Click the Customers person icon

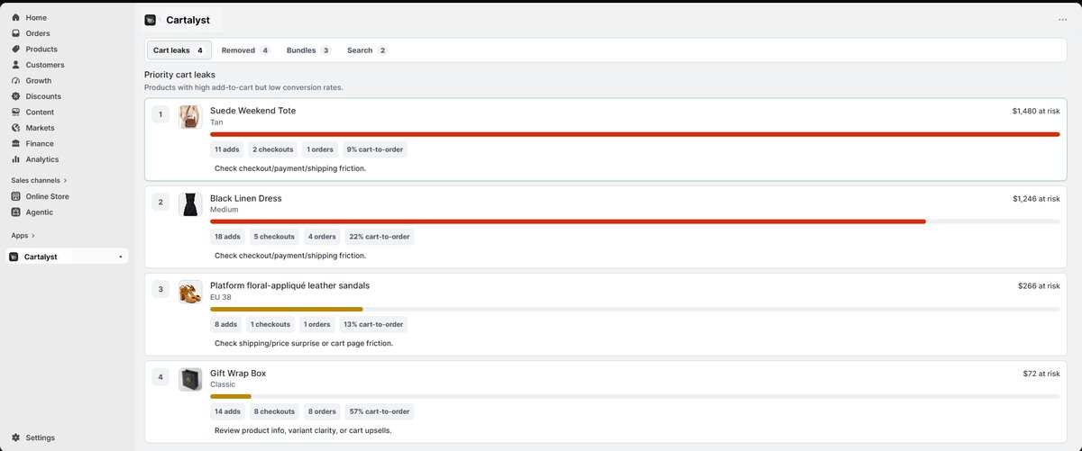tap(15, 65)
